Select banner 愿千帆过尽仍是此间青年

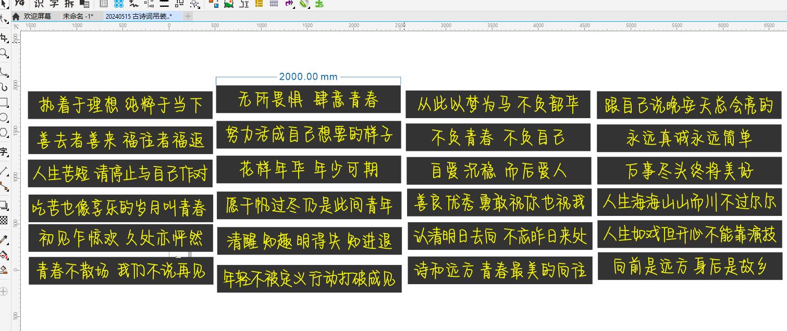[309, 205]
